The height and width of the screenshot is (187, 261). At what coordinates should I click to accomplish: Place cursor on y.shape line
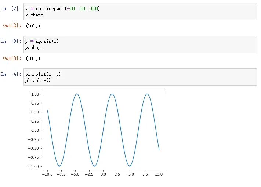point(34,48)
